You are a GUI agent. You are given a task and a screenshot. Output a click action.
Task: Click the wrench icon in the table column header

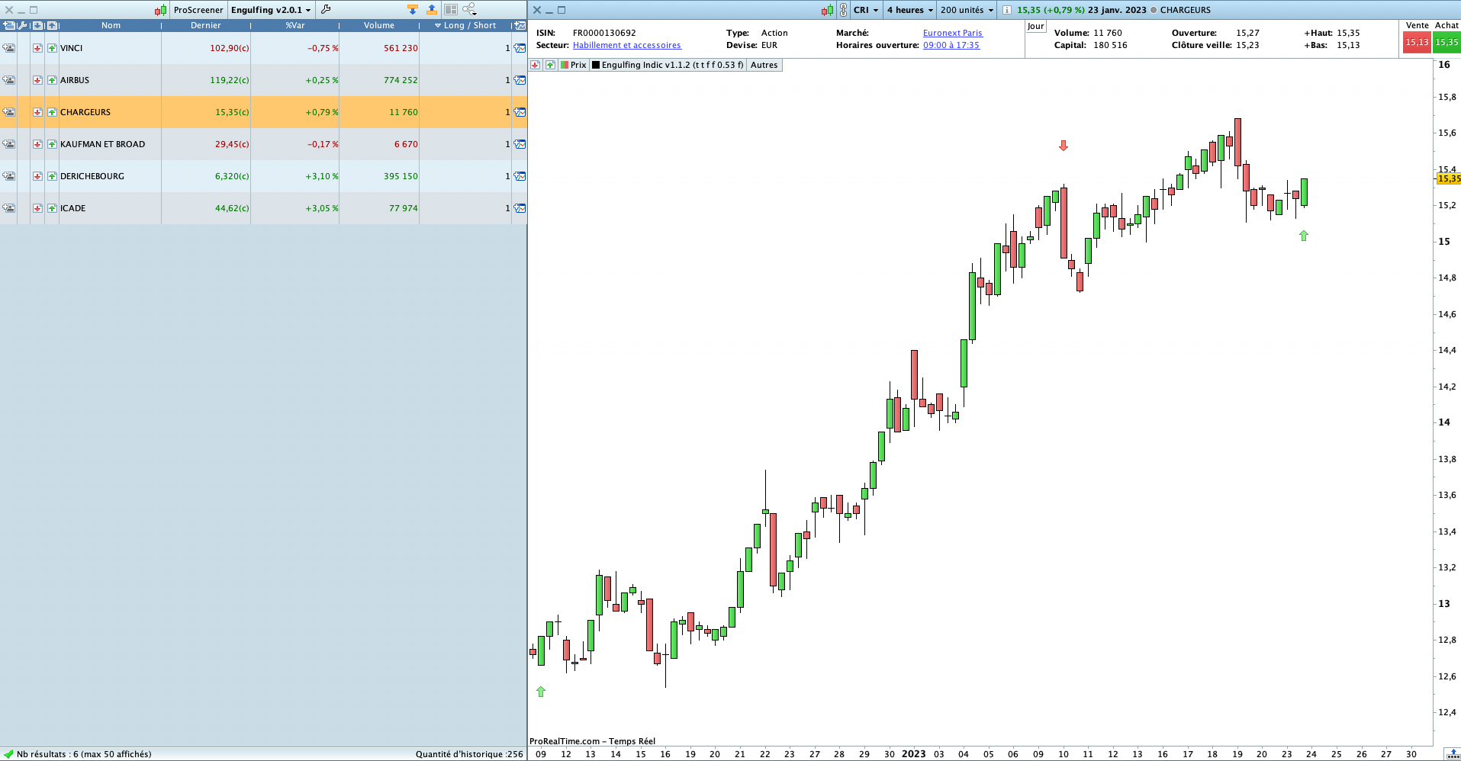click(23, 25)
